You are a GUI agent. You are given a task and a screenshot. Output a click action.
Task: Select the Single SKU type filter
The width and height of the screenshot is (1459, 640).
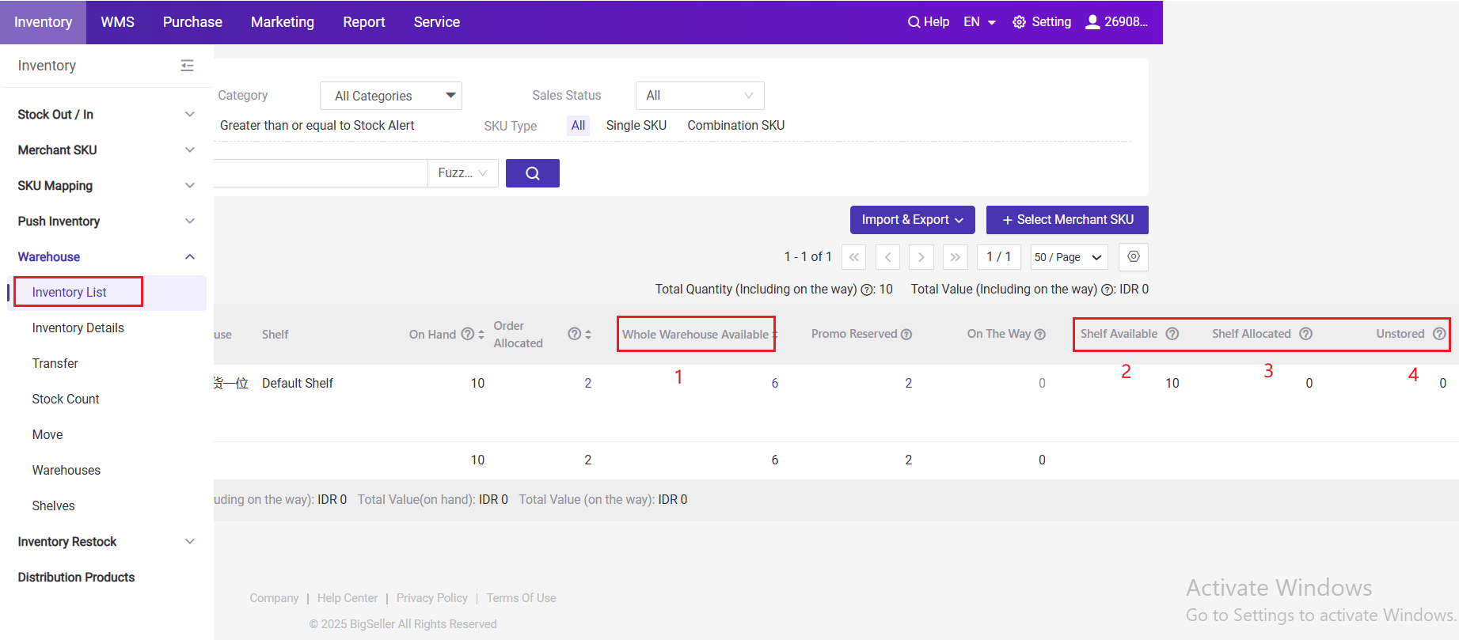pos(636,125)
